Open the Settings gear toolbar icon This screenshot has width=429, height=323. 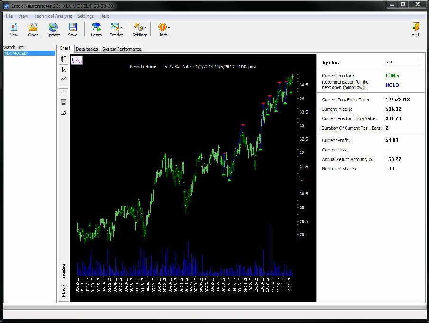[138, 27]
